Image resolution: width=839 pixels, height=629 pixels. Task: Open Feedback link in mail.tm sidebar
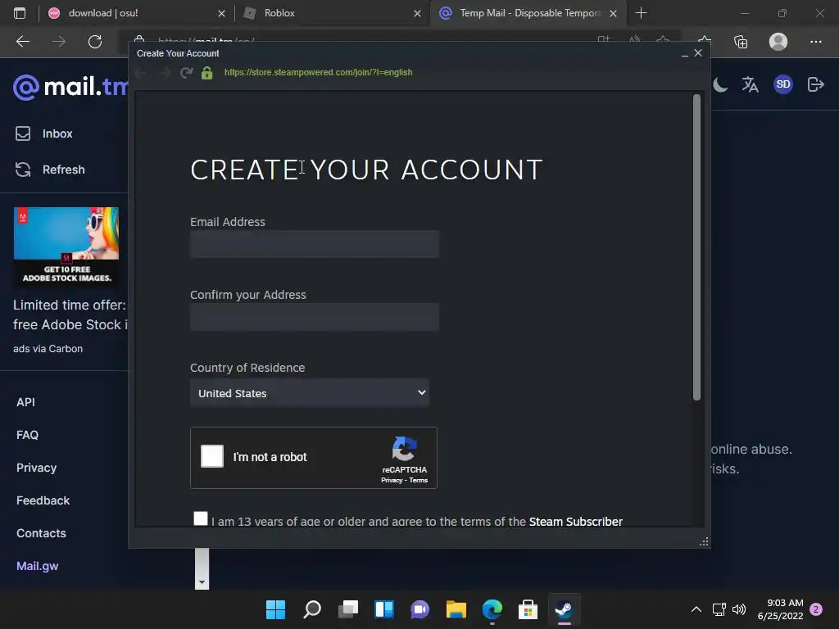(43, 500)
